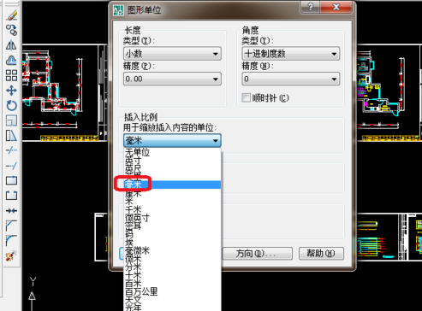Open the 长度 精度 dropdown showing 0.00
Image resolution: width=422 pixels, height=311 pixels.
pos(172,79)
